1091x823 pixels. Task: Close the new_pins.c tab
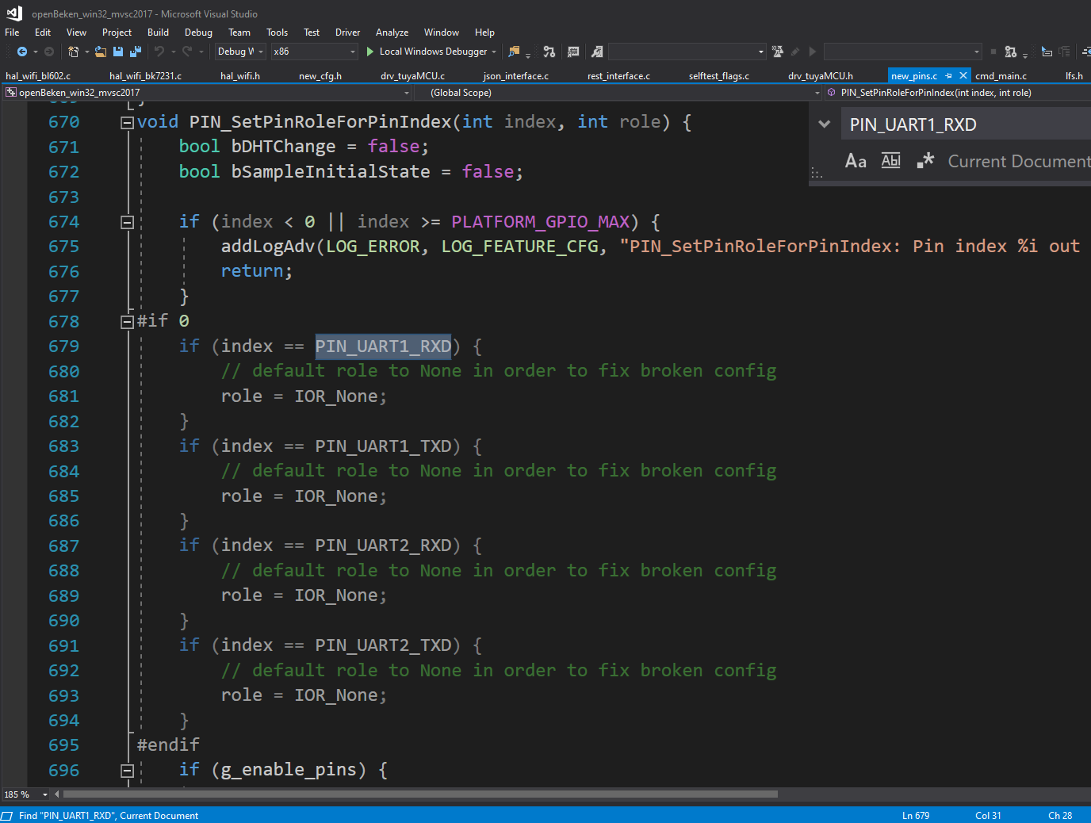click(963, 76)
